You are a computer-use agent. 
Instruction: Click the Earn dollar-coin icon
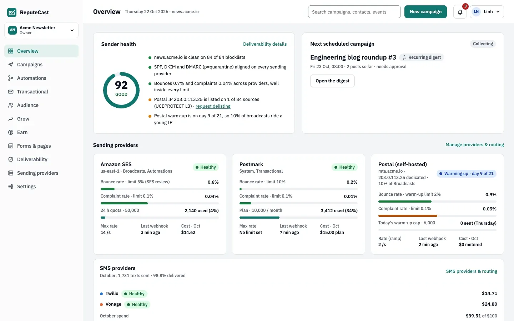pyautogui.click(x=11, y=132)
